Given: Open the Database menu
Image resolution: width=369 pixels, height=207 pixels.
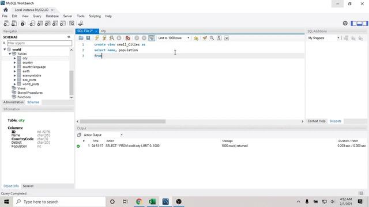Looking at the screenshot, I should click(52, 16).
